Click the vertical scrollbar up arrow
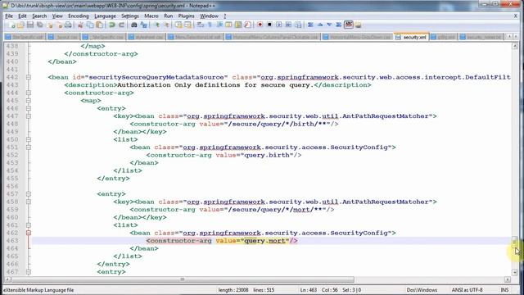 click(515, 46)
